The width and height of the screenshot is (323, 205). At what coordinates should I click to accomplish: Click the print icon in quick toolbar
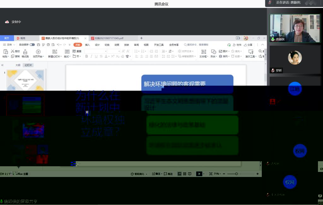coord(48,45)
